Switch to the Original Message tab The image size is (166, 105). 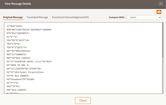pyautogui.click(x=13, y=17)
